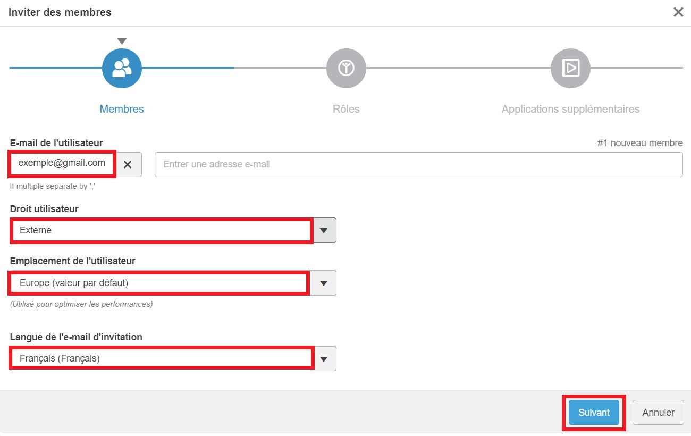
Task: Expand Emplacement de l'utilisateur dropdown arrow
Action: [324, 283]
